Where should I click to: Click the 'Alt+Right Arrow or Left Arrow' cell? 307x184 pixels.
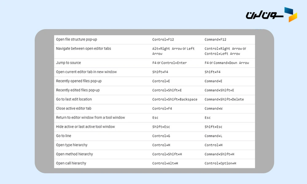(173, 51)
